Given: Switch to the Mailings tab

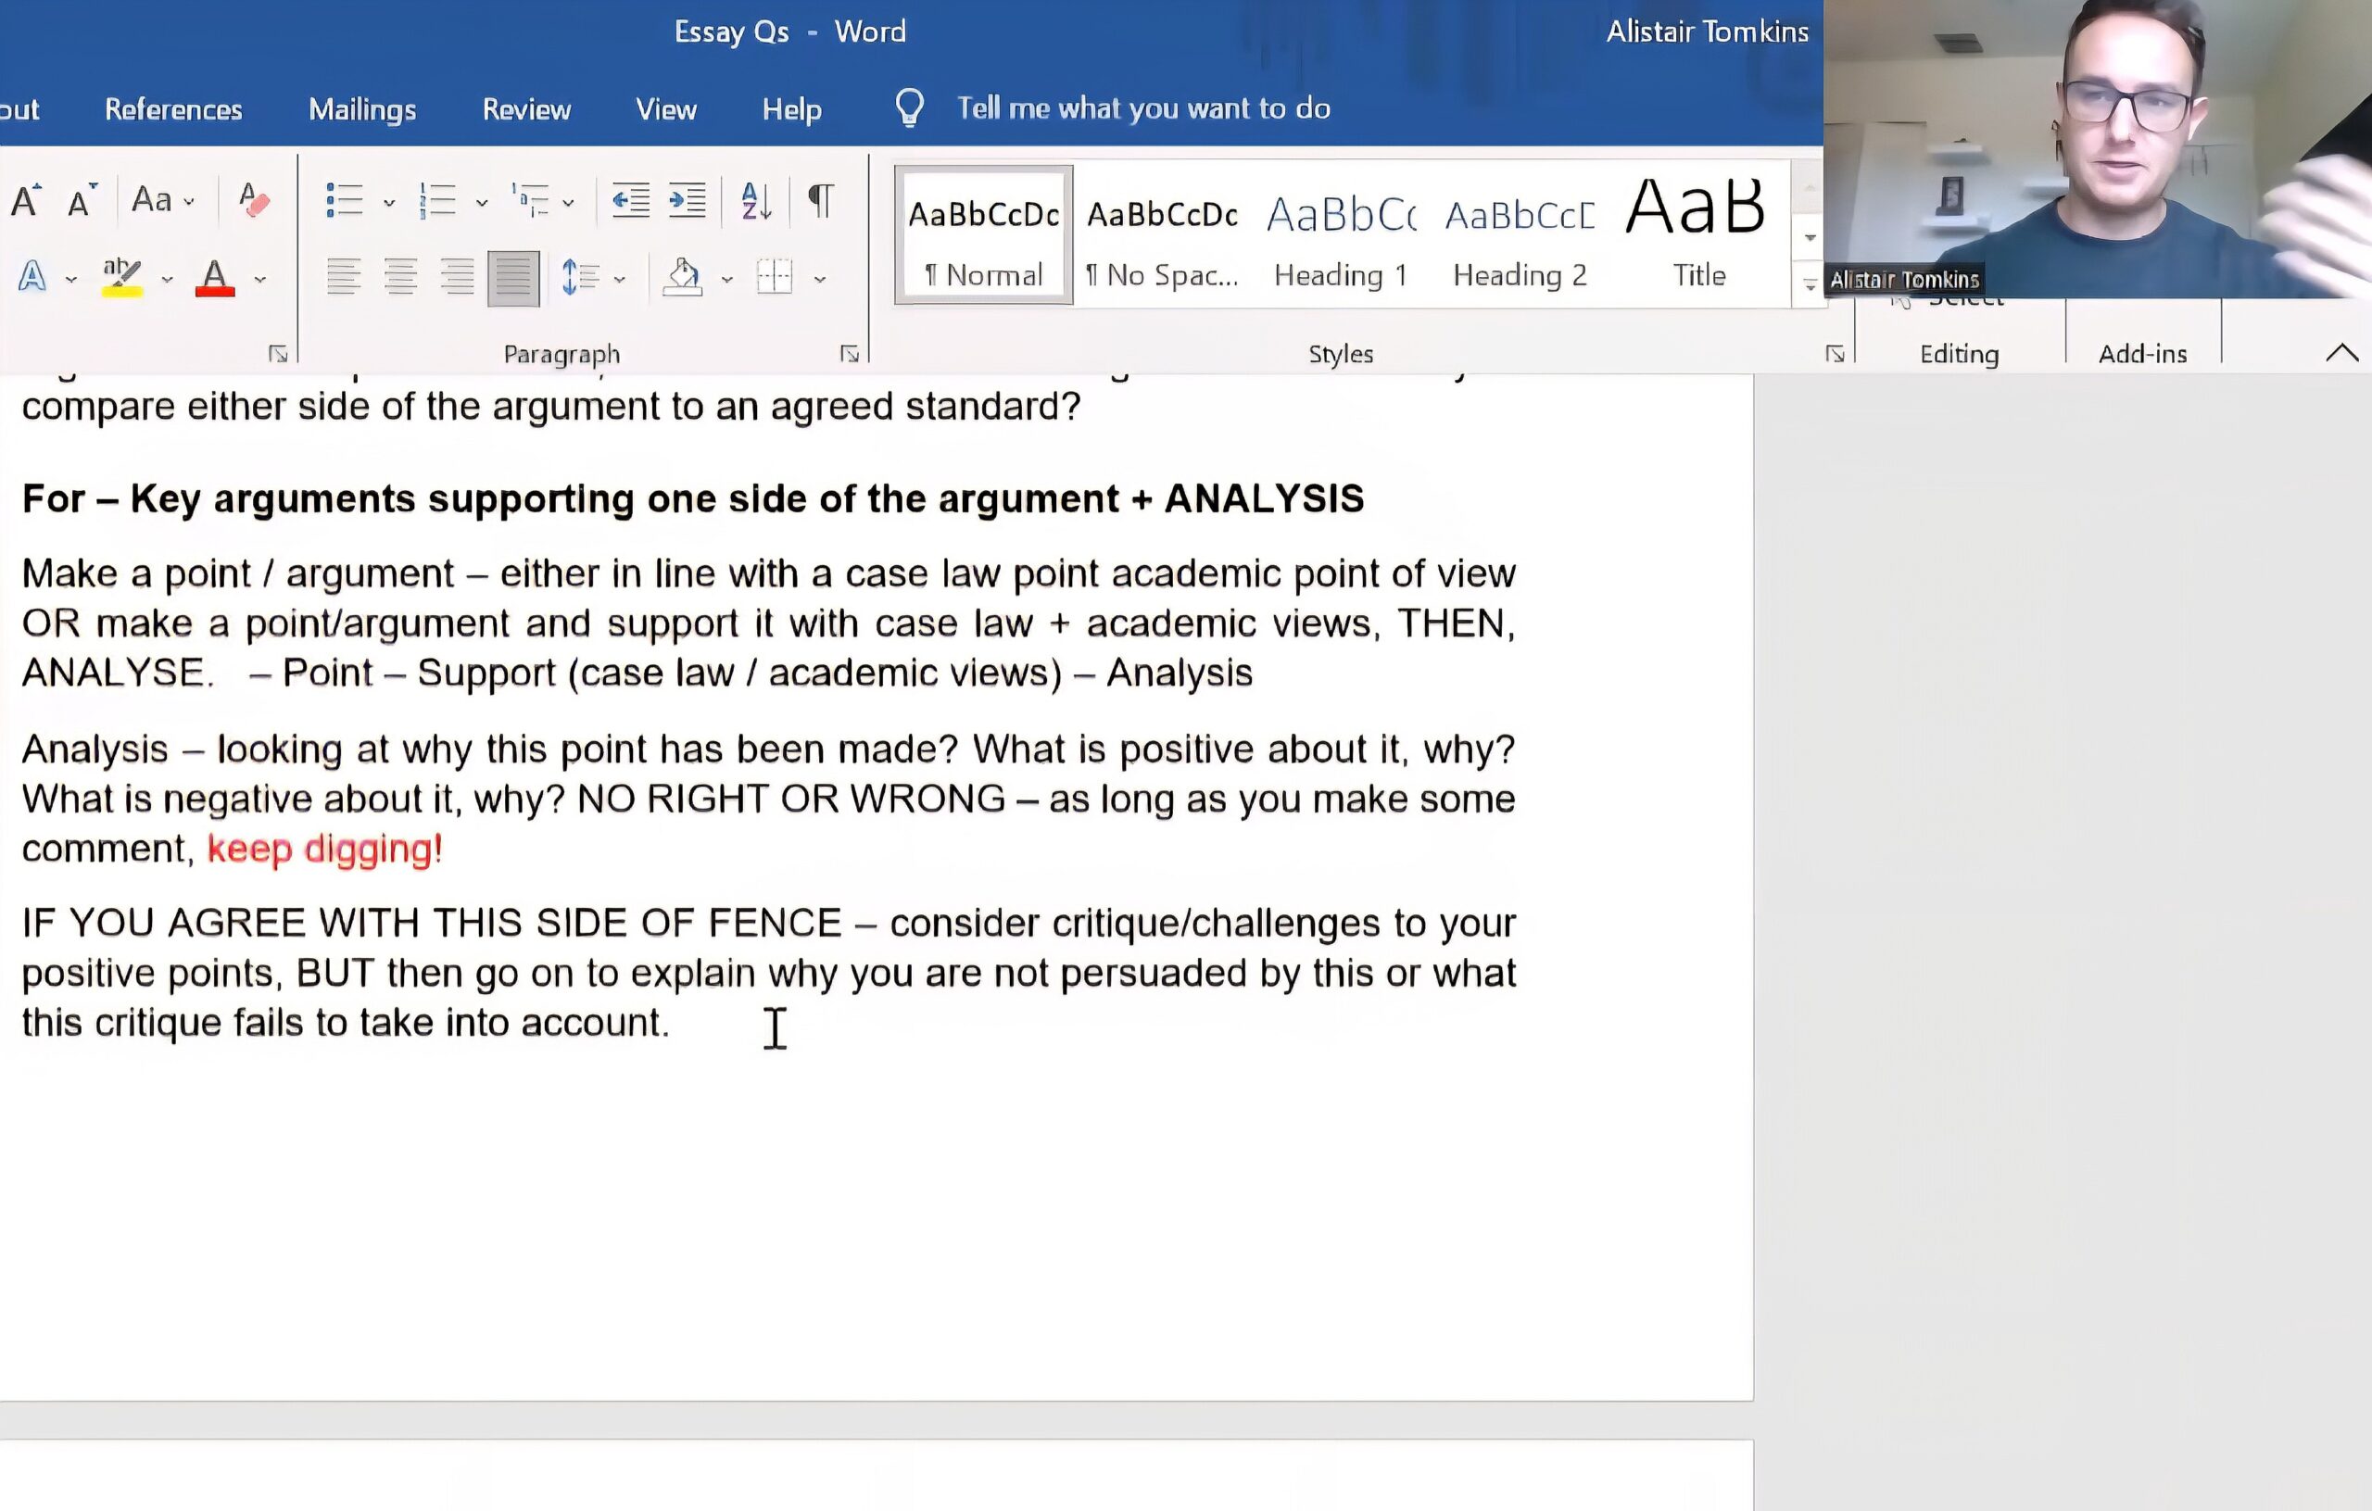Looking at the screenshot, I should click(361, 109).
